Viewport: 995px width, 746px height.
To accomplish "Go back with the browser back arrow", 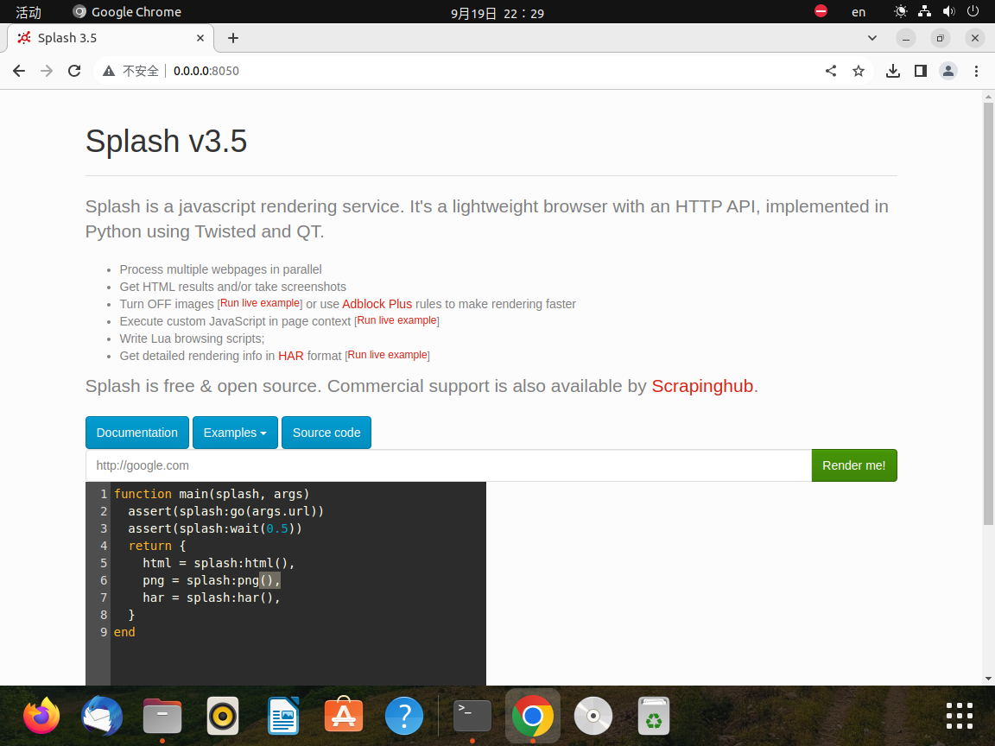I will click(x=19, y=71).
